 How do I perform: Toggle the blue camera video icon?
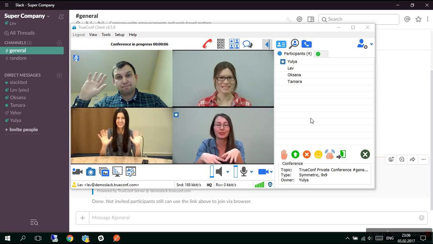[x=263, y=172]
